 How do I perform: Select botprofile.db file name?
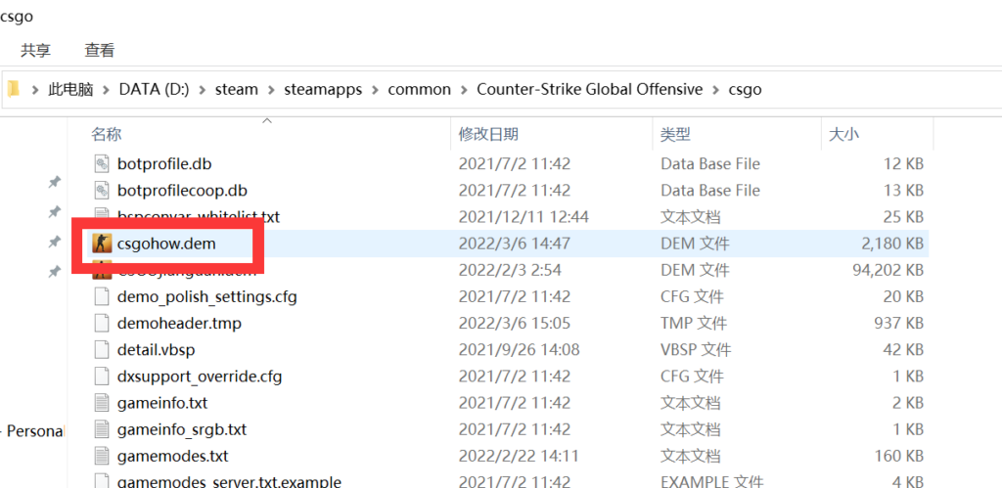164,164
